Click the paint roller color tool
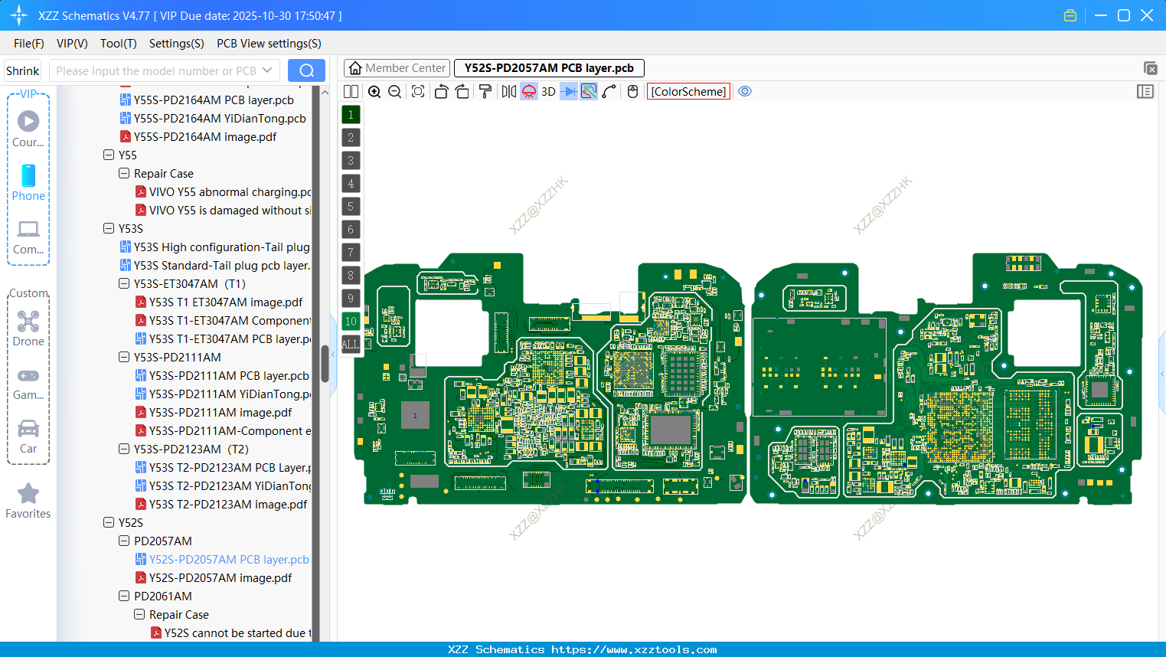The image size is (1166, 657). pyautogui.click(x=486, y=91)
